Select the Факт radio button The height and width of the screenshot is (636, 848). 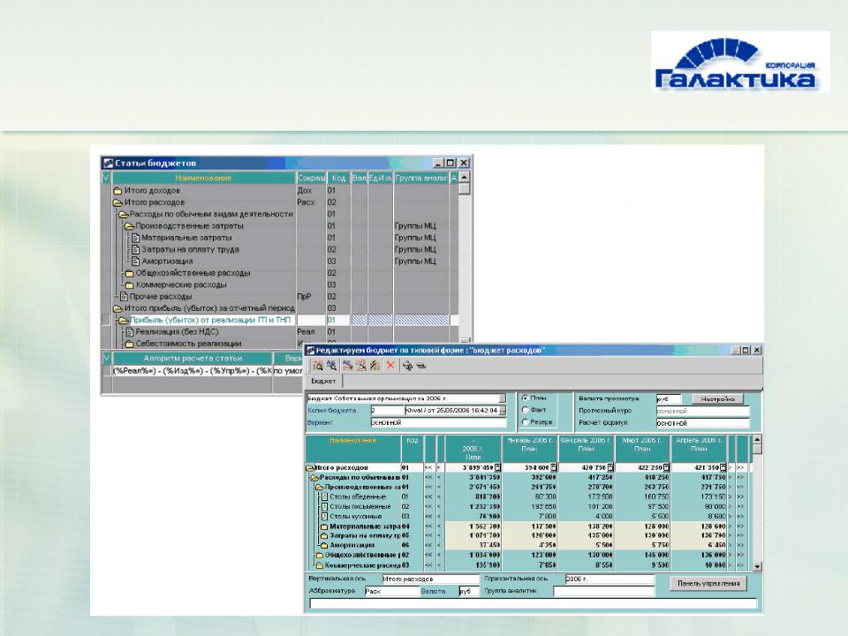coord(525,410)
